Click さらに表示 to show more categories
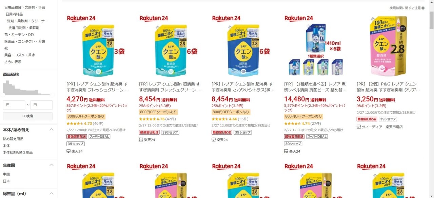This screenshot has width=434, height=198. point(13,62)
